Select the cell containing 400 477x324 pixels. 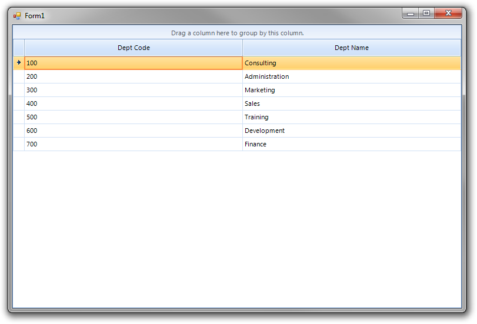tap(134, 103)
